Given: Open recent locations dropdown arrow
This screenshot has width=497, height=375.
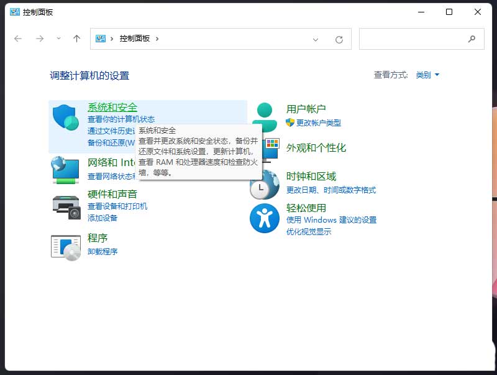Looking at the screenshot, I should click(x=59, y=39).
